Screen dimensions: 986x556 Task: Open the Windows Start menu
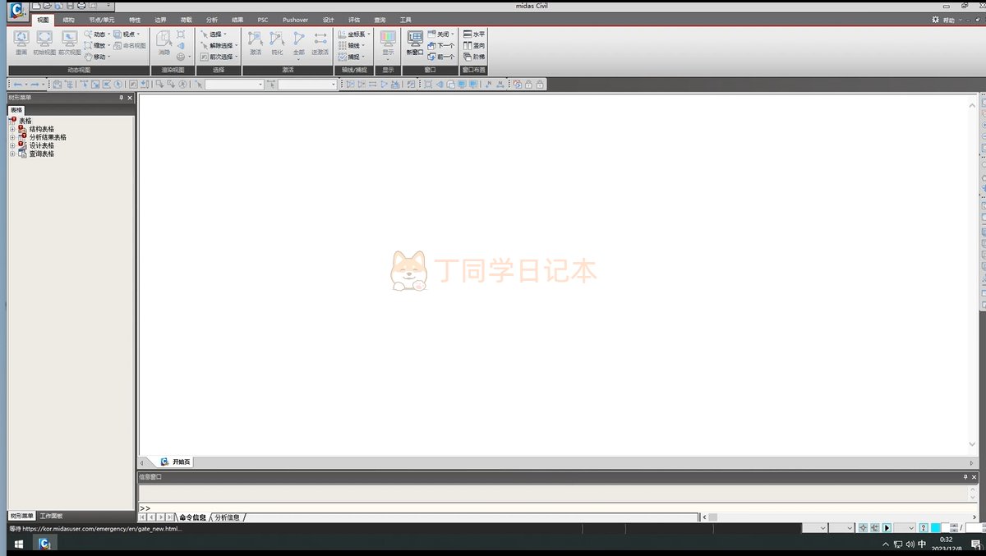point(17,545)
